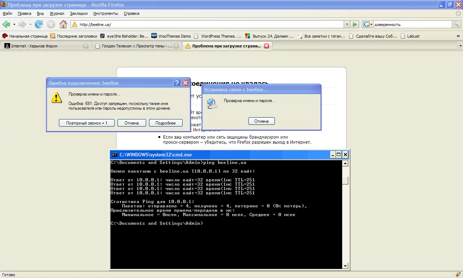Click the magnifier search button

click(457, 24)
